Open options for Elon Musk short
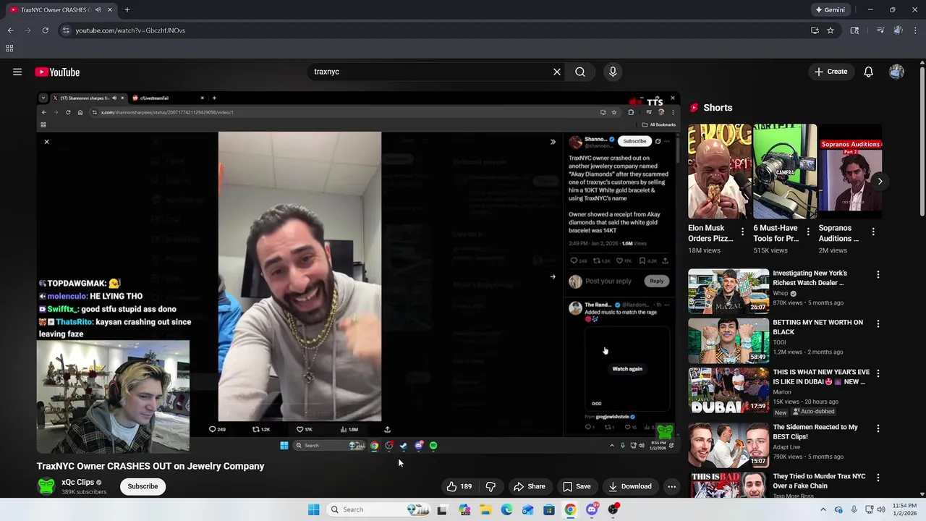Image resolution: width=926 pixels, height=521 pixels. (742, 232)
